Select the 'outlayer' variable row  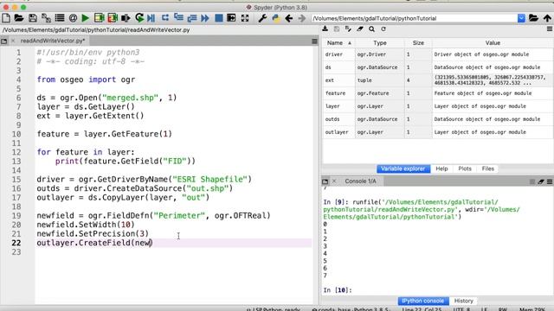pos(437,132)
